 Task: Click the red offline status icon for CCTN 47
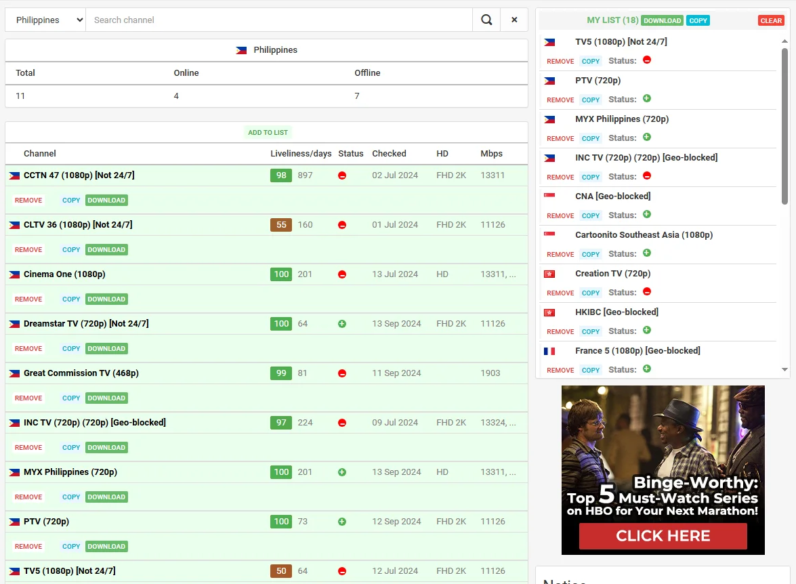(342, 175)
